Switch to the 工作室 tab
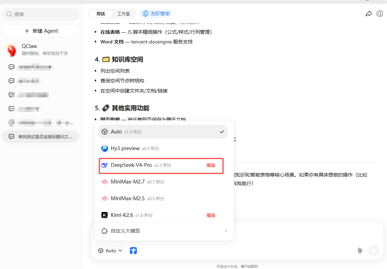 pos(124,14)
